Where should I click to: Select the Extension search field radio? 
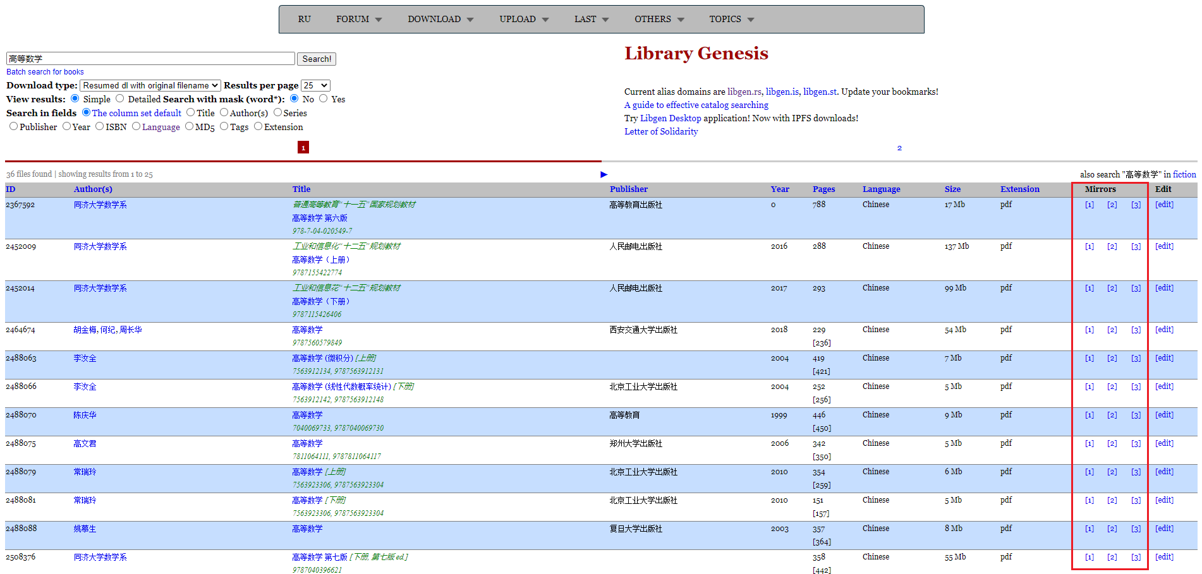(x=258, y=126)
